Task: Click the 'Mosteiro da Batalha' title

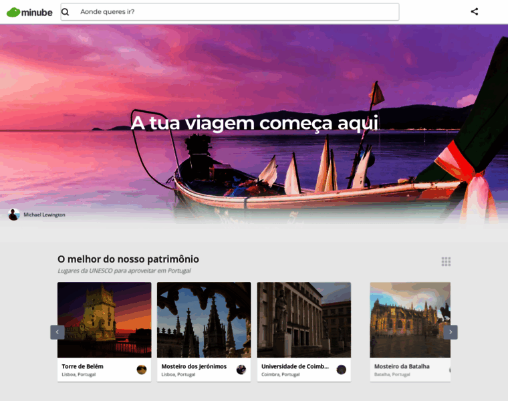Action: point(402,366)
